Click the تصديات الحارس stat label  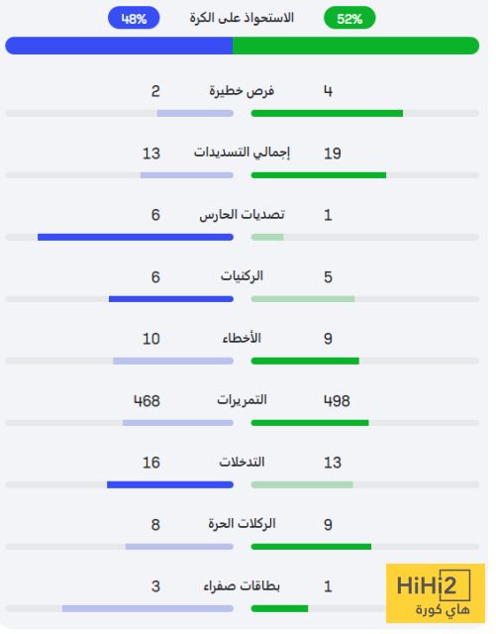(242, 214)
